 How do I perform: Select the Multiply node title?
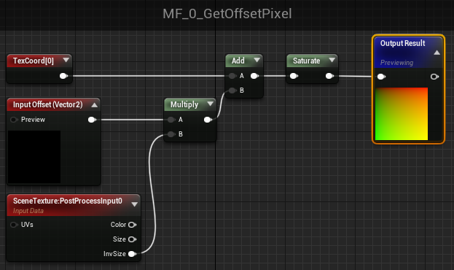tap(184, 104)
